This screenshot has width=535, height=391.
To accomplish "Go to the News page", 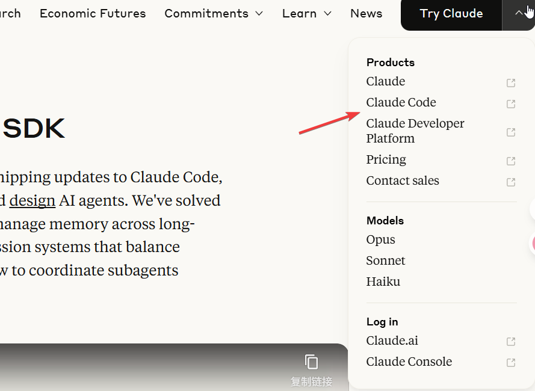I will coord(366,13).
